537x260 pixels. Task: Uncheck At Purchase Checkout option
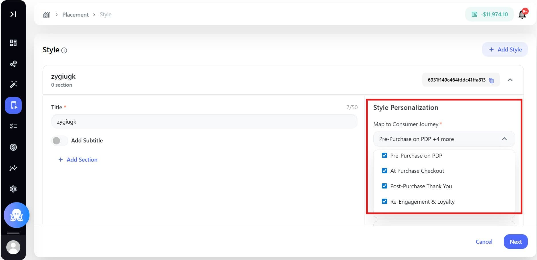coord(385,171)
